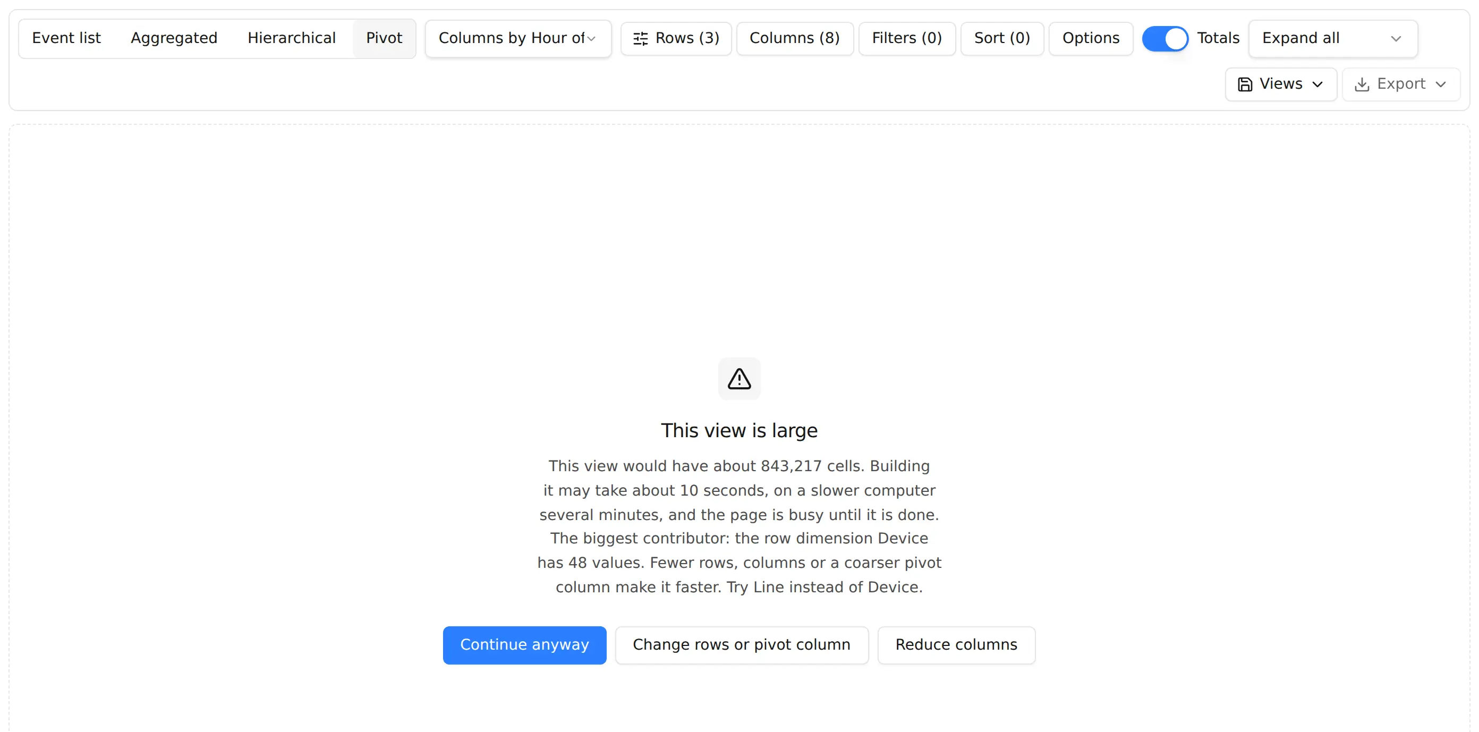Open the Hierarchical view tab

tap(292, 38)
